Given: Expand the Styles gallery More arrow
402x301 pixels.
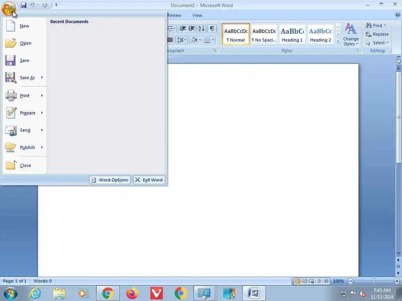Looking at the screenshot, I should (338, 42).
